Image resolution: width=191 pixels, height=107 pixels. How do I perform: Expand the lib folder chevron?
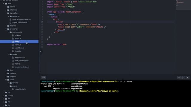[4, 102]
